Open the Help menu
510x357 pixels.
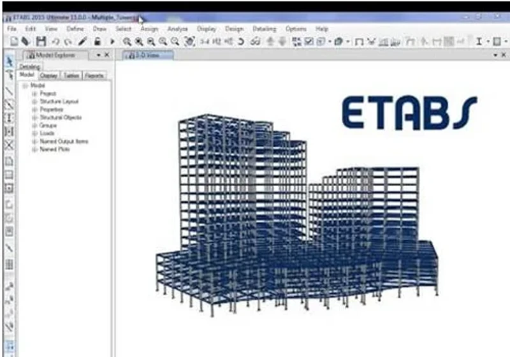[x=322, y=29]
